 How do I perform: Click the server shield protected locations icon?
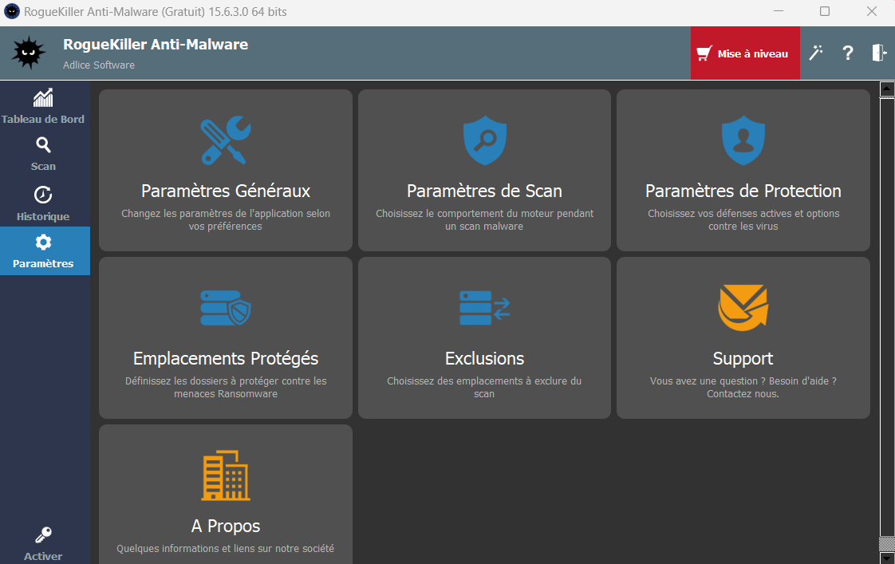[x=226, y=308]
